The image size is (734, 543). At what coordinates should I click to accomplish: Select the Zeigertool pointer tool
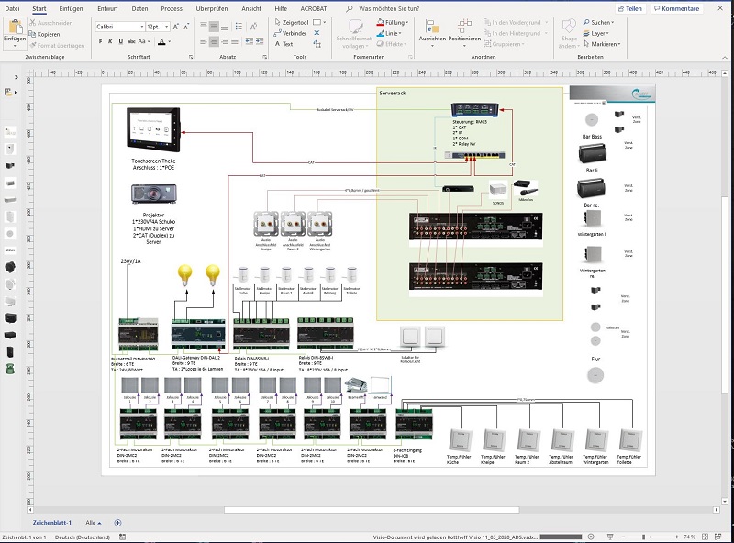(x=291, y=22)
